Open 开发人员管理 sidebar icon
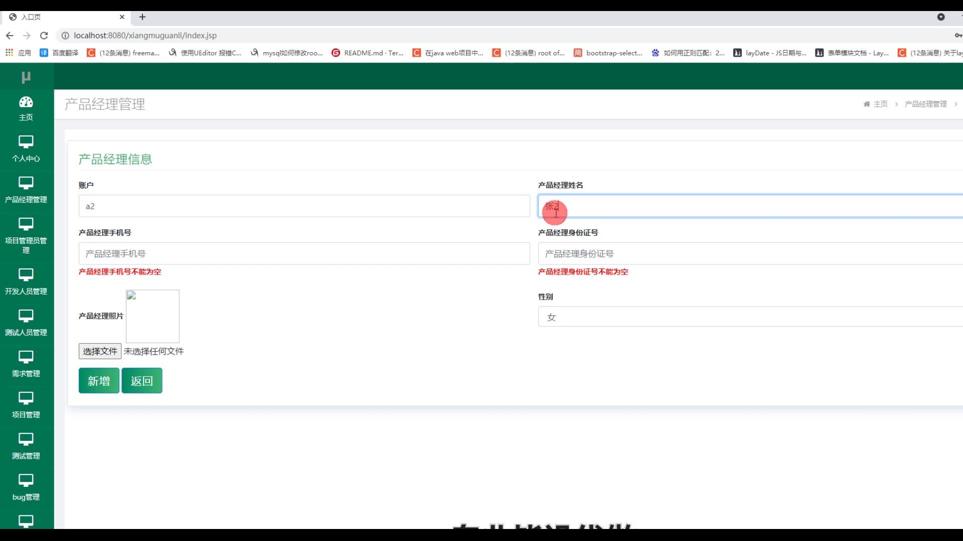 tap(26, 275)
